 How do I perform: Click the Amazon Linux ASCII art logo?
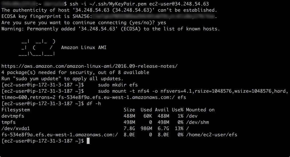coord(37,47)
